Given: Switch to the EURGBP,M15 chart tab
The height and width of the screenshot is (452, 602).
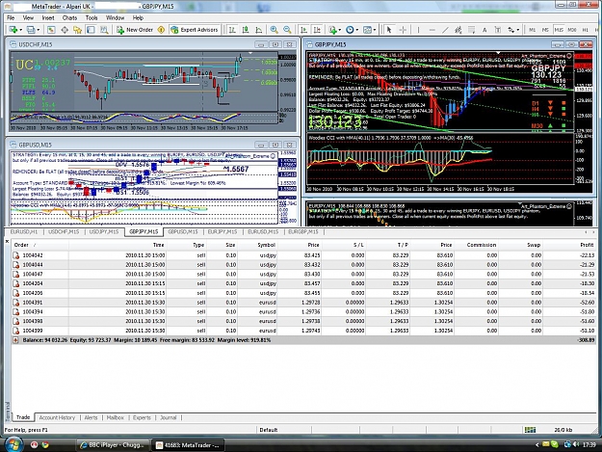Looking at the screenshot, I should point(303,231).
